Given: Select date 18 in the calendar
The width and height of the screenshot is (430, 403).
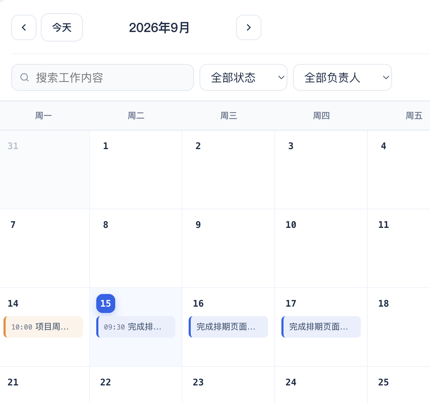Looking at the screenshot, I should coord(384,303).
